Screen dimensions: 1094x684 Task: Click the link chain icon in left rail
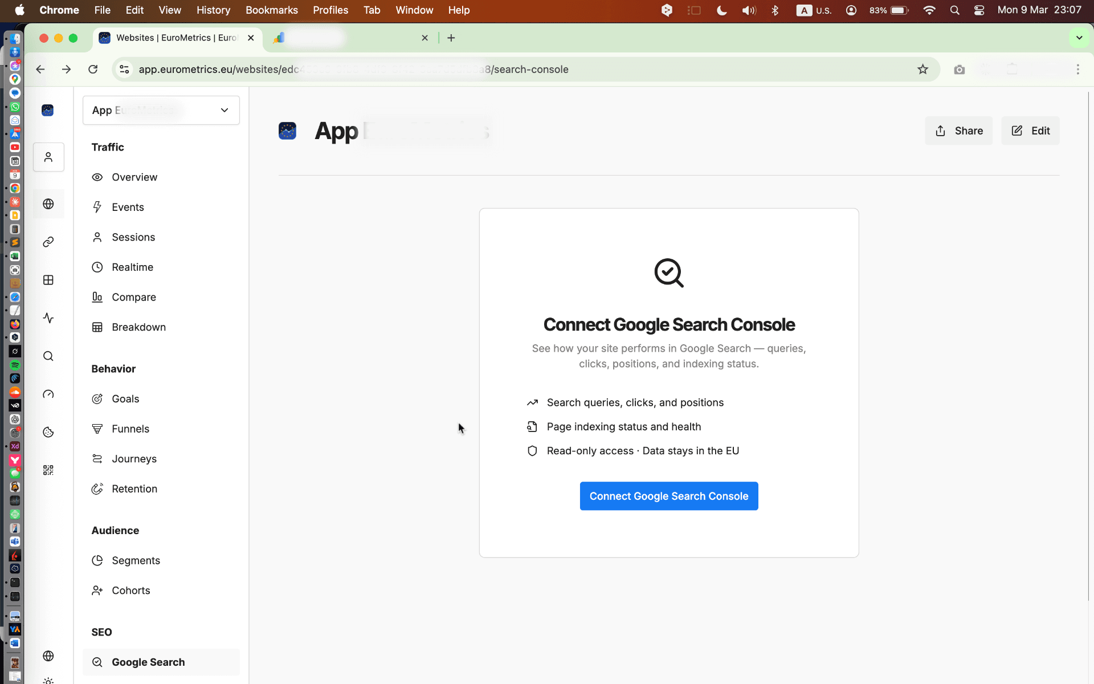coord(48,242)
